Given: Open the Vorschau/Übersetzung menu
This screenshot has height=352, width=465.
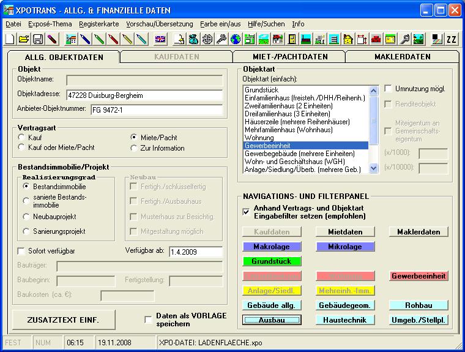Looking at the screenshot, I should (159, 24).
